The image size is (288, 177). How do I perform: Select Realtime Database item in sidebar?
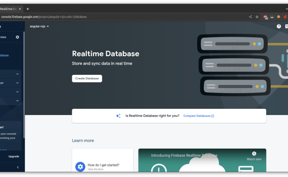pyautogui.click(x=4, y=55)
